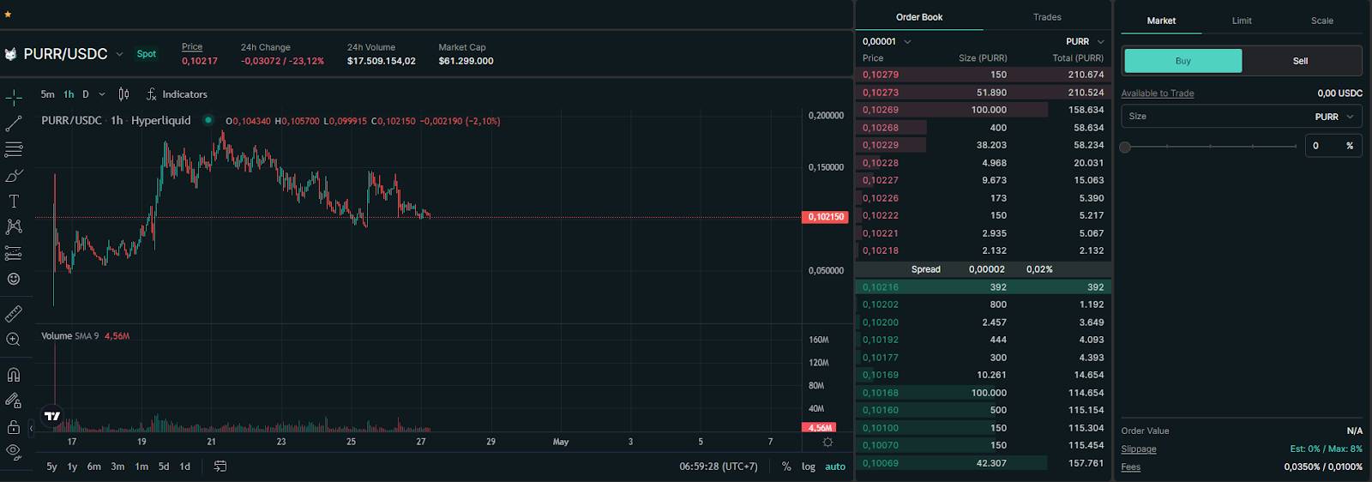Select the ruler measure tool

tap(14, 314)
